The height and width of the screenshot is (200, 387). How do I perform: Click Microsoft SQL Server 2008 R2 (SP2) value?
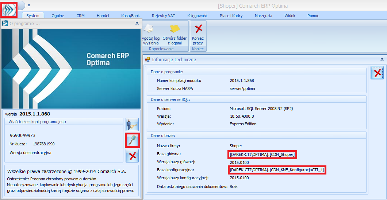tap(261, 108)
